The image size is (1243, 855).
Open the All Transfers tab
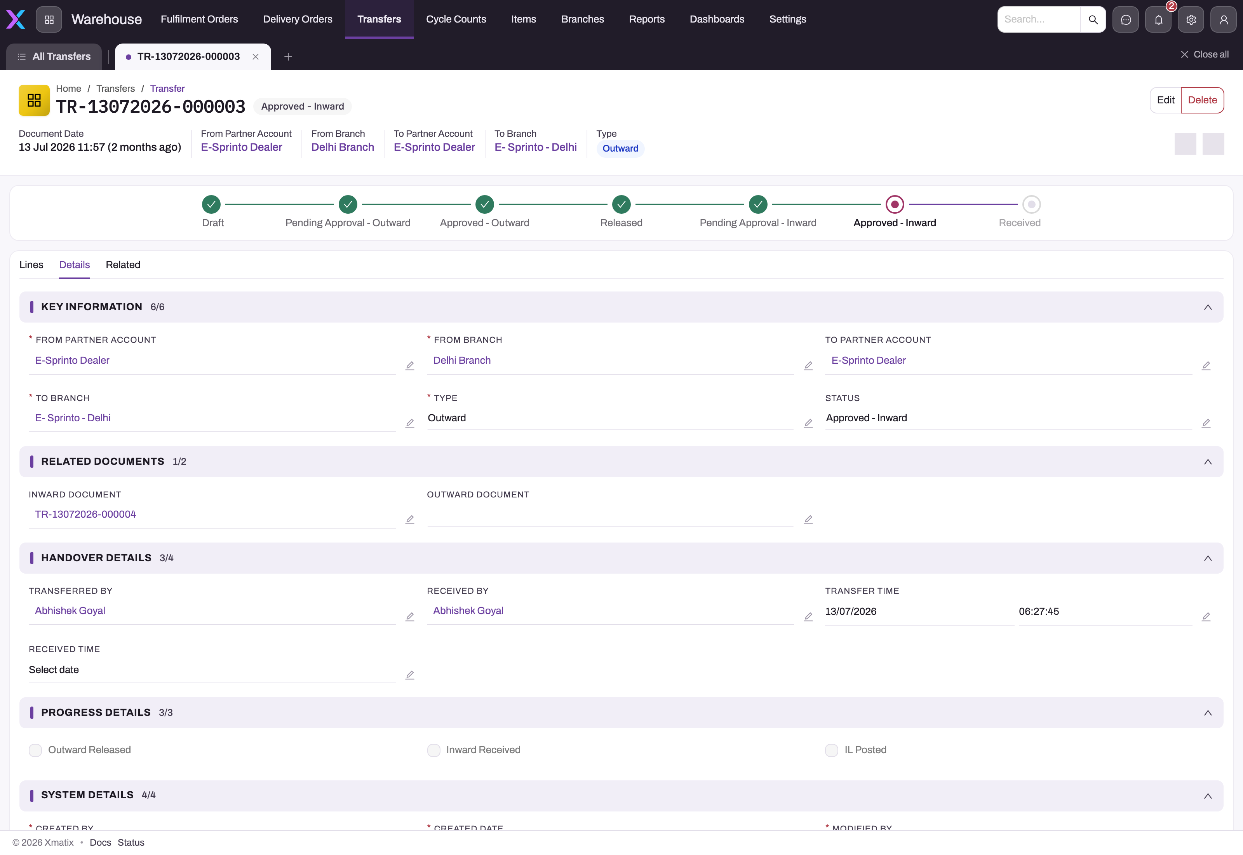coord(54,57)
